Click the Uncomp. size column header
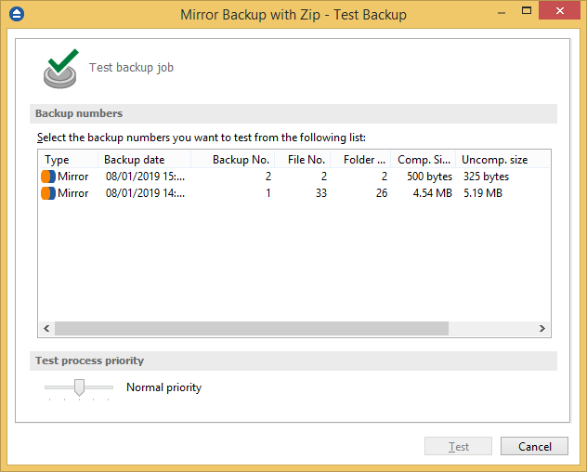The height and width of the screenshot is (472, 587). (502, 160)
